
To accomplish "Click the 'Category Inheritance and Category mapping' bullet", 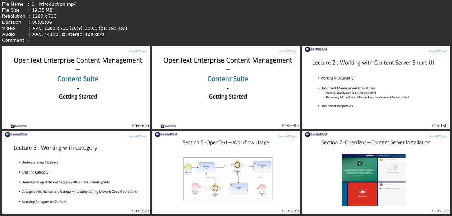I will pyautogui.click(x=79, y=192).
